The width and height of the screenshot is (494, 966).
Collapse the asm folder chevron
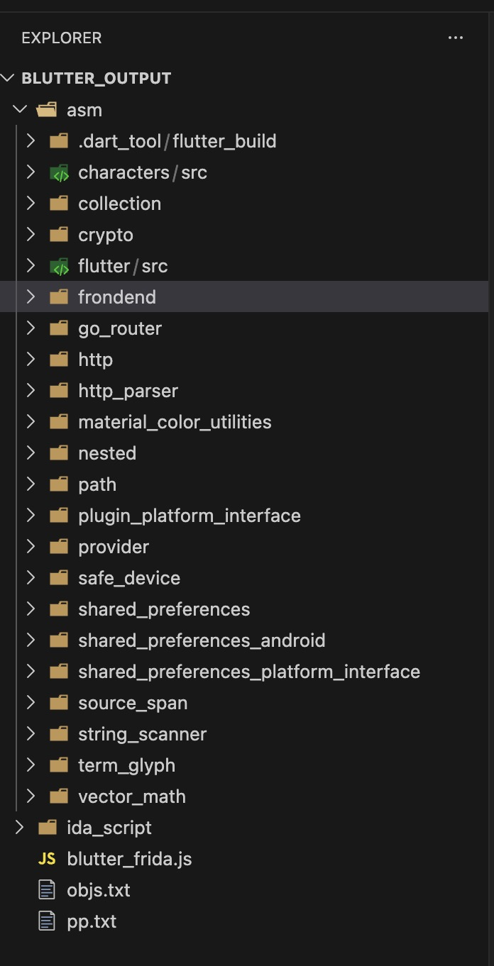tap(20, 110)
